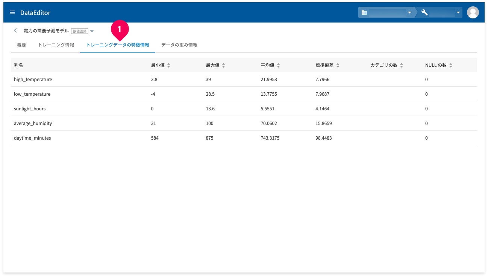Click the minimum value -4 cell

point(153,94)
